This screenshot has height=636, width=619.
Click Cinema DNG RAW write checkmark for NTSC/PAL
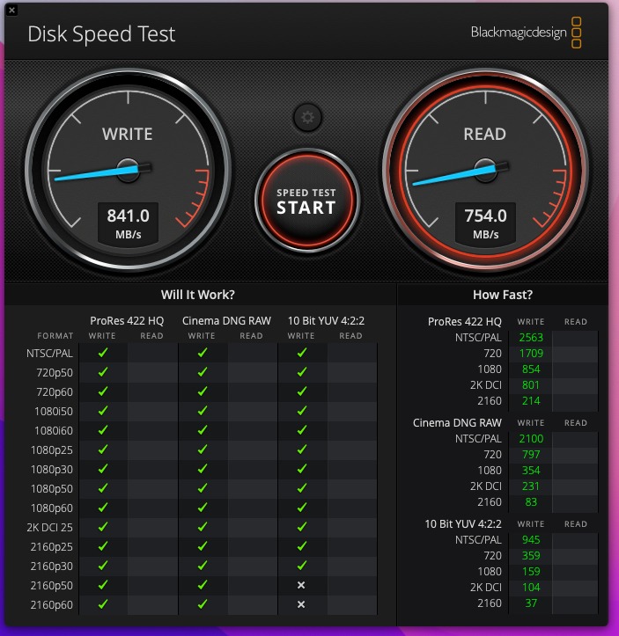click(x=203, y=353)
